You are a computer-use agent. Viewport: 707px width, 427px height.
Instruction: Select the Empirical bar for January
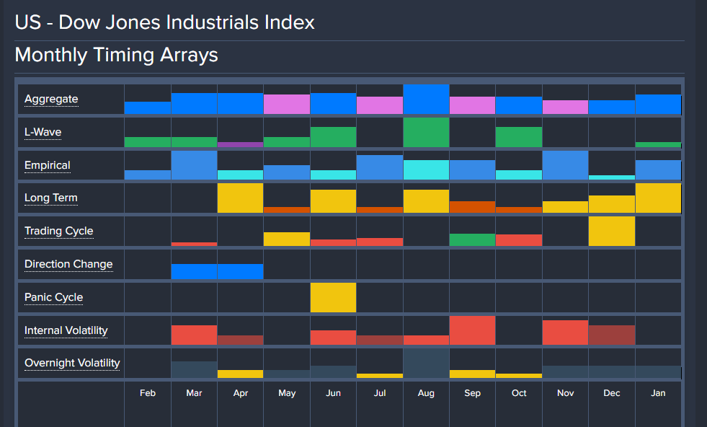(658, 170)
